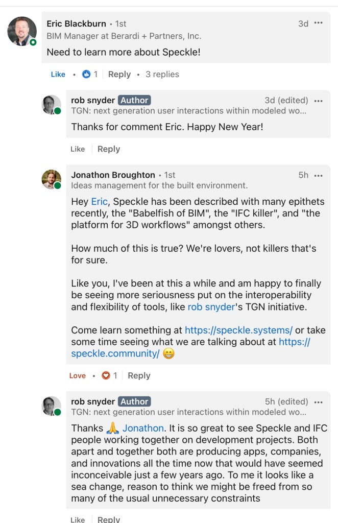Open options menu on Jonathon Broughton's comment

pyautogui.click(x=319, y=175)
